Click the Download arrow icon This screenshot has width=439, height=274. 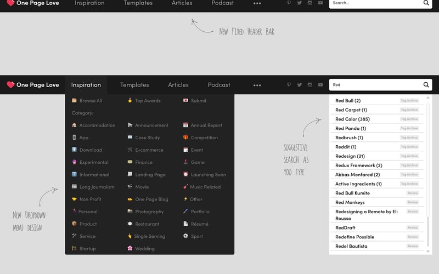(x=74, y=150)
